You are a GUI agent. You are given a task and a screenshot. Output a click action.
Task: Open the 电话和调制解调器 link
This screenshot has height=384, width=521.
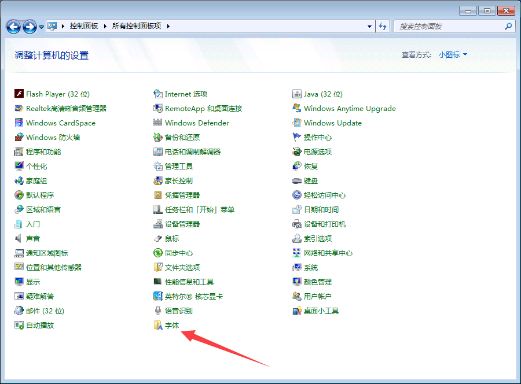coord(193,152)
